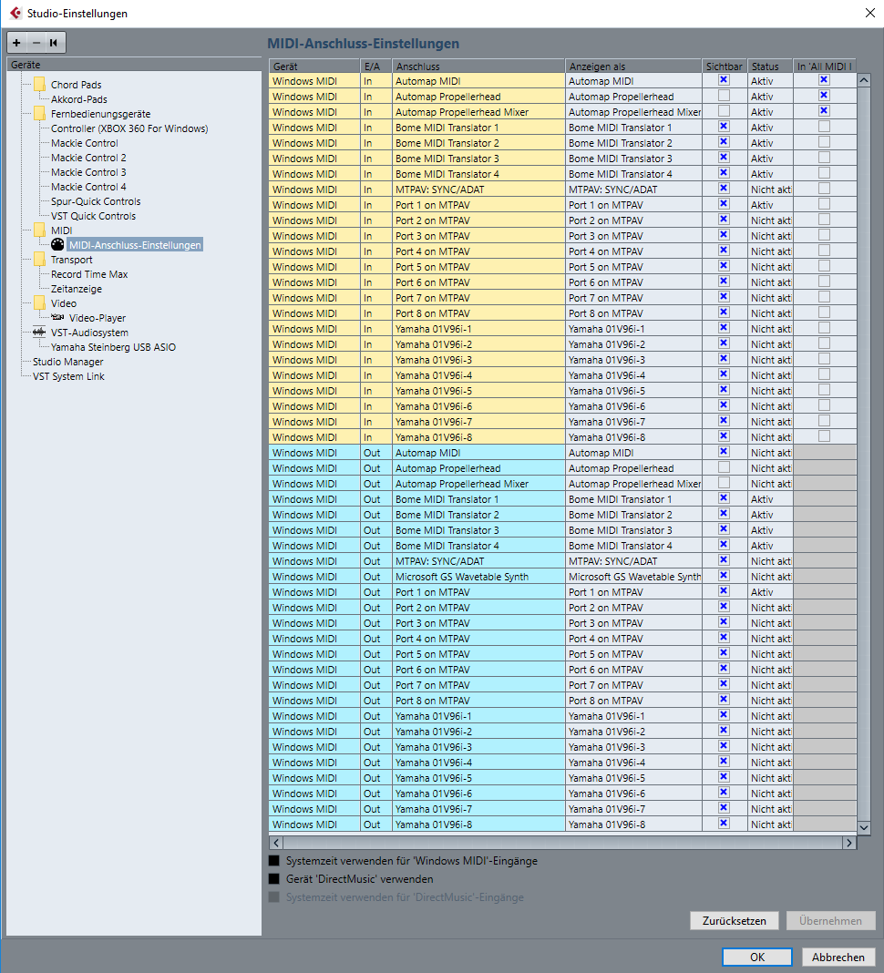Screen dimensions: 884x973
Task: Click the VST-Audiosystem waveform icon
Action: 38,333
